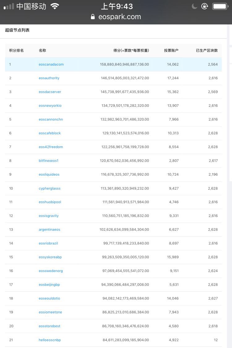The height and width of the screenshot is (348, 232).
Task: Select score 120,670,562,036,456,992.00
Action: tap(124, 161)
